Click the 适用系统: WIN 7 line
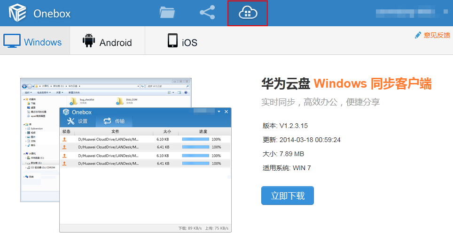 point(287,168)
